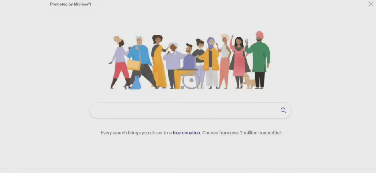376x173 pixels.
Task: Select the walking woman in red pants
Action: pyautogui.click(x=120, y=62)
